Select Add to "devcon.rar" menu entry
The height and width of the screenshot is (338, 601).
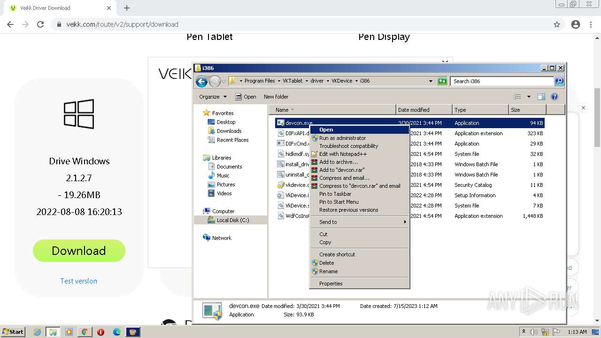coord(359,170)
